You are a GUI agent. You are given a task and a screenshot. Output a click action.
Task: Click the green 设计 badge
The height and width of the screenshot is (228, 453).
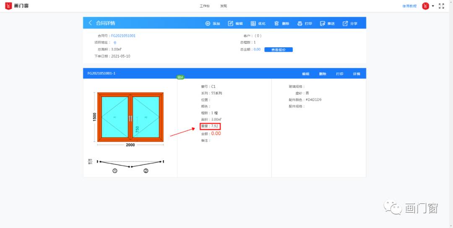pos(180,77)
